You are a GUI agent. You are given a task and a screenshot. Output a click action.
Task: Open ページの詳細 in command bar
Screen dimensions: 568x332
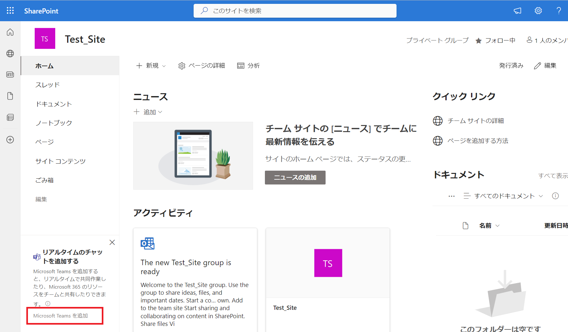tap(202, 66)
